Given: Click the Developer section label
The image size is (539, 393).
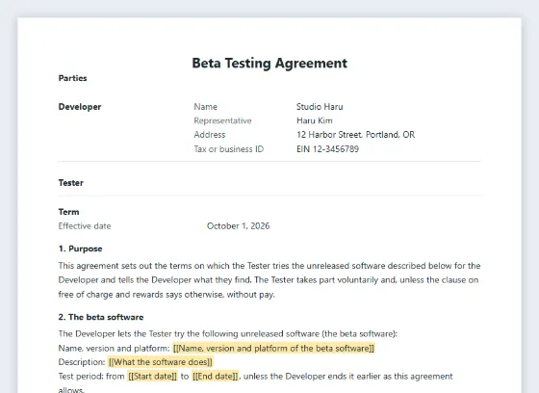Looking at the screenshot, I should click(80, 107).
